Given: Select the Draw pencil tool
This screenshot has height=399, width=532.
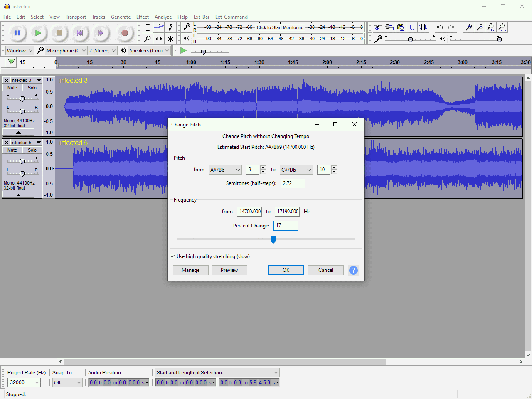Looking at the screenshot, I should 170,27.
